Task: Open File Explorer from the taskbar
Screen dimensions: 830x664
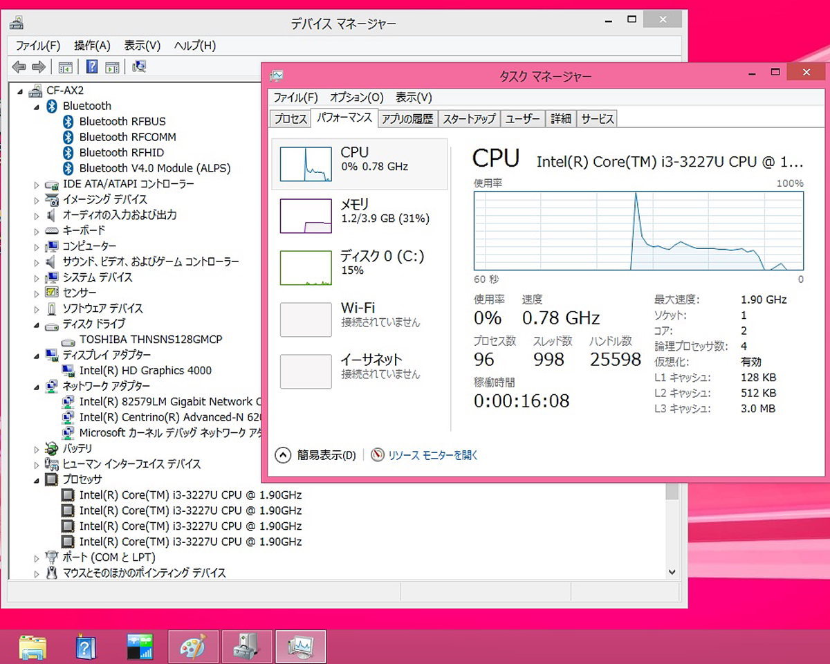Action: pos(33,647)
